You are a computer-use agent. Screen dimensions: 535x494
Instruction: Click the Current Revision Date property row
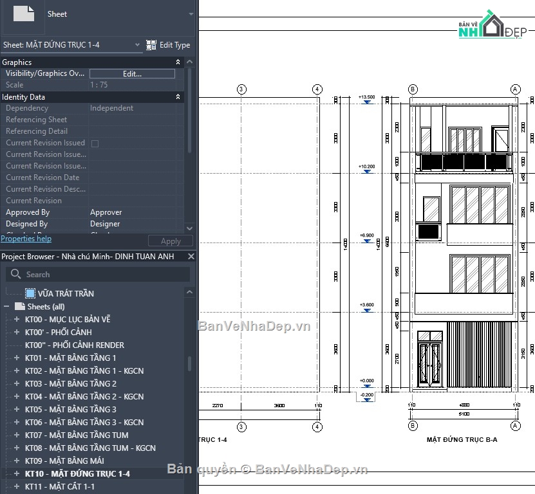coord(92,178)
